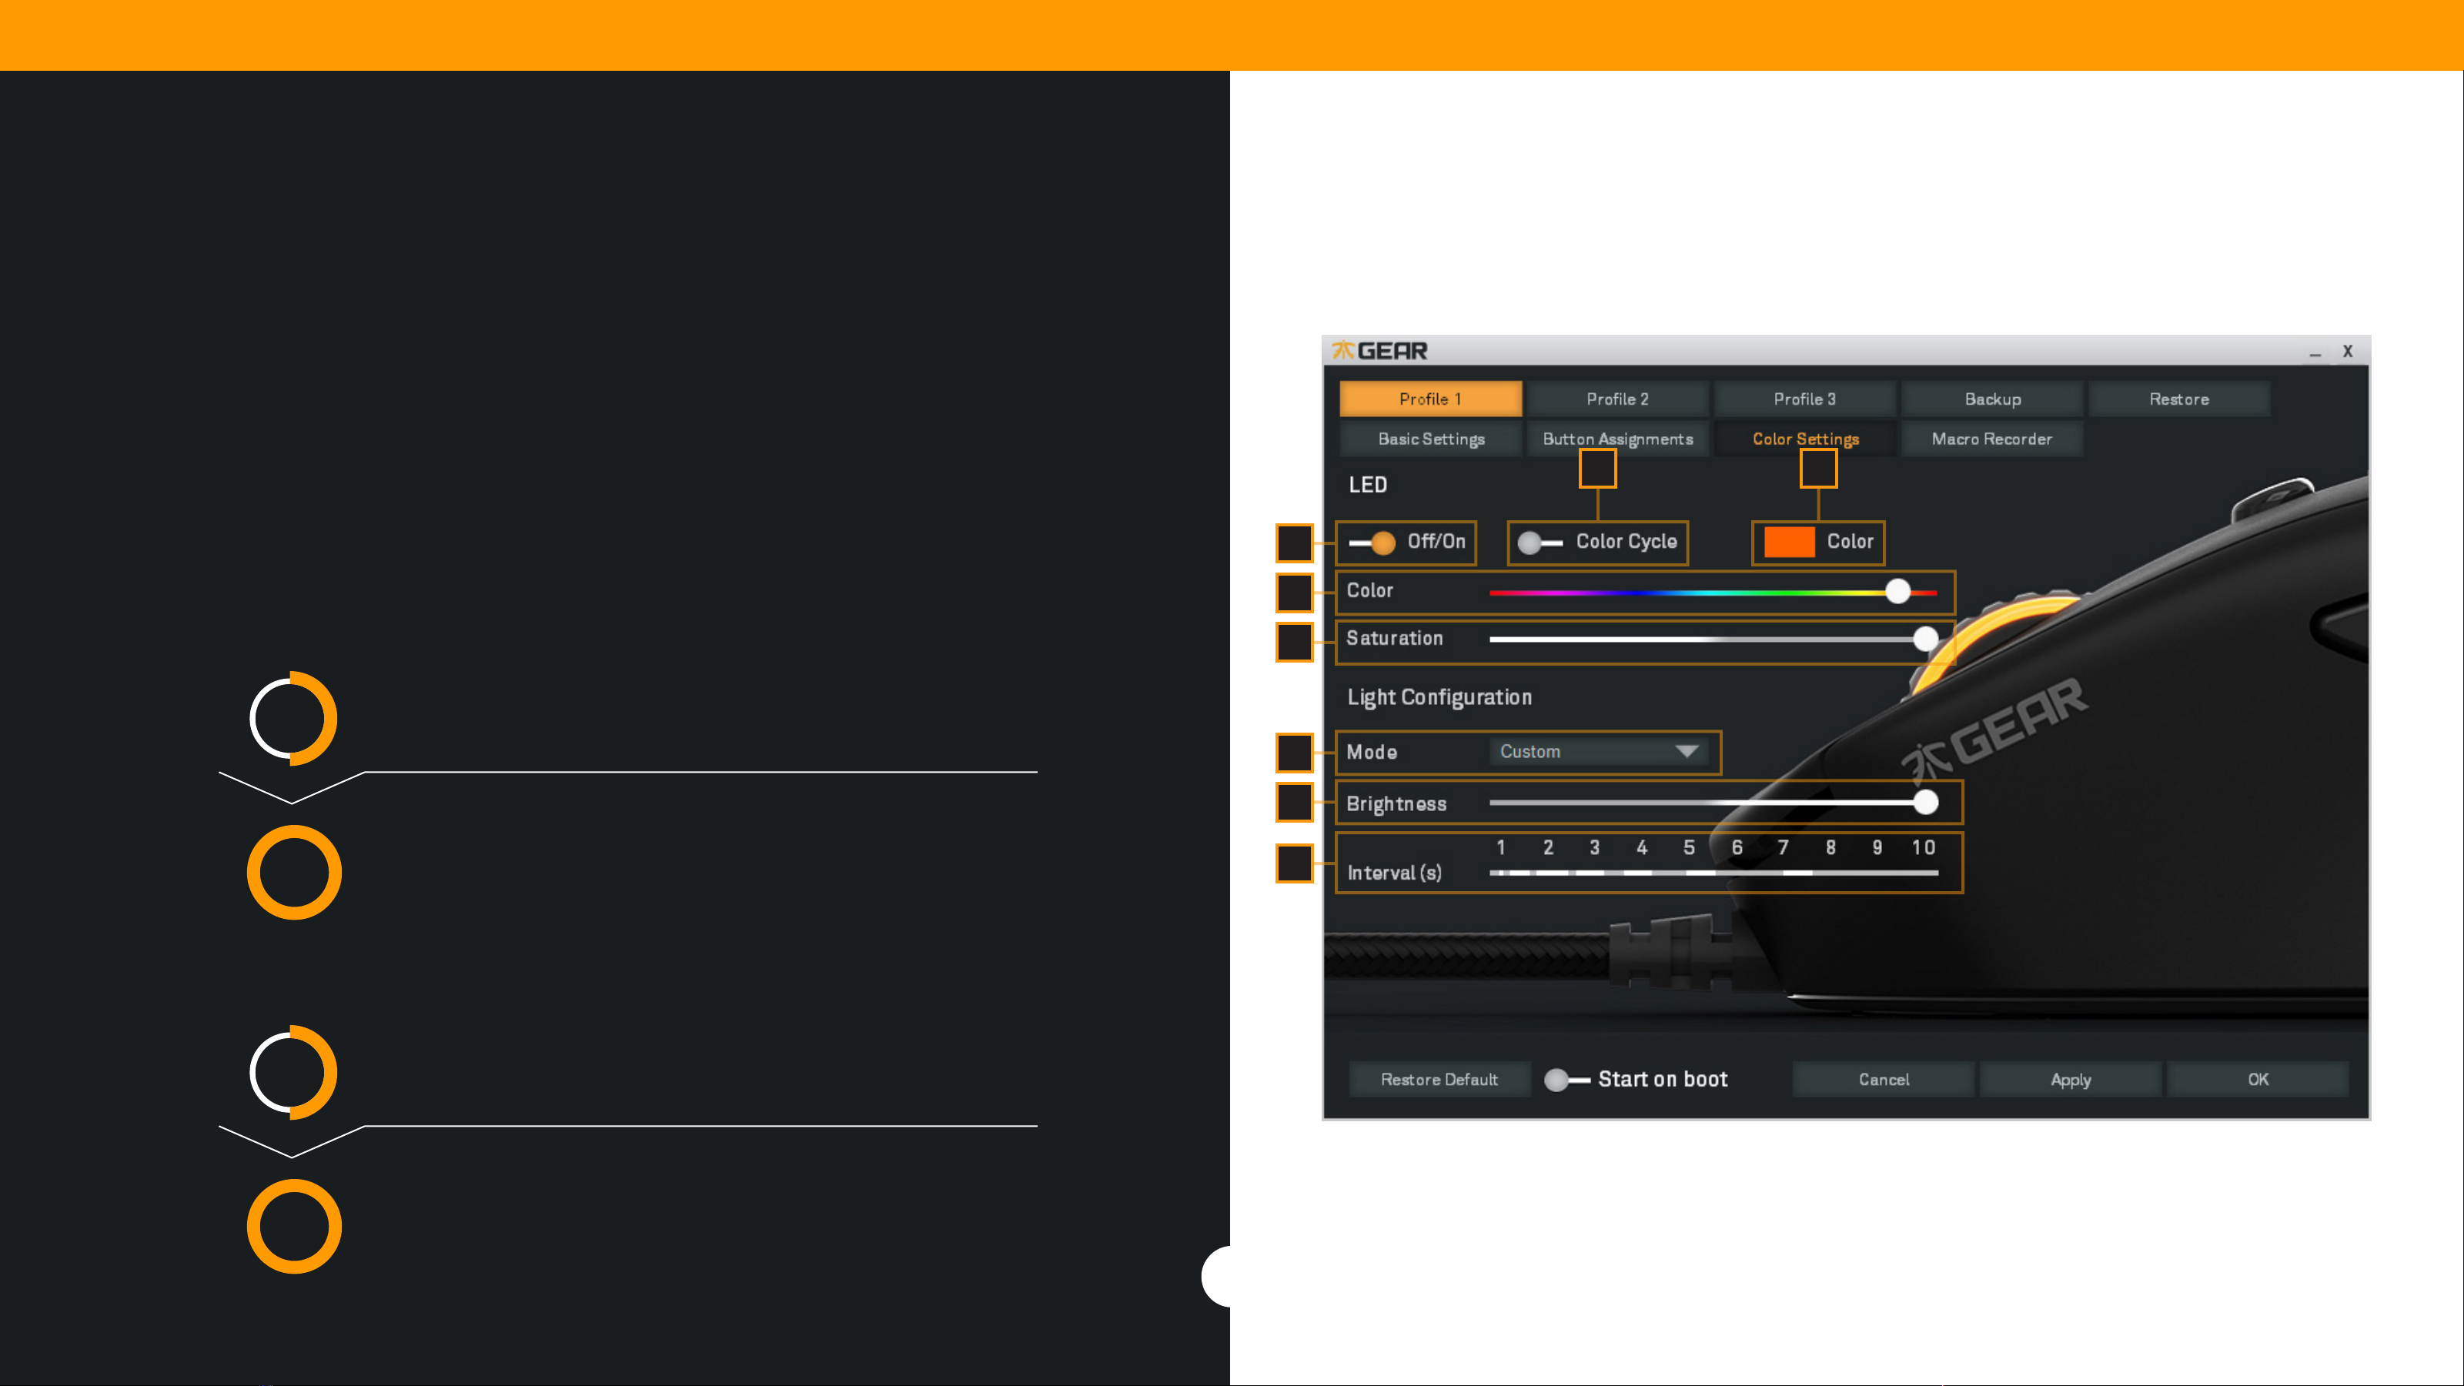Switch to Profile 3 tab
This screenshot has width=2464, height=1386.
pyautogui.click(x=1805, y=399)
